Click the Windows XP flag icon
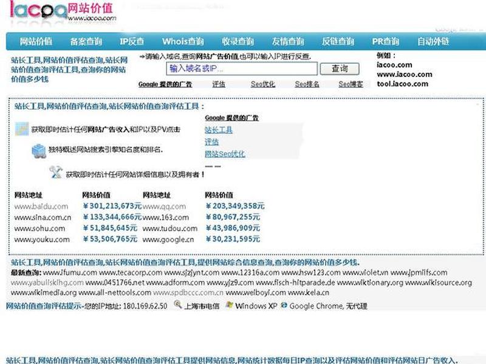This screenshot has height=364, width=486. click(230, 305)
